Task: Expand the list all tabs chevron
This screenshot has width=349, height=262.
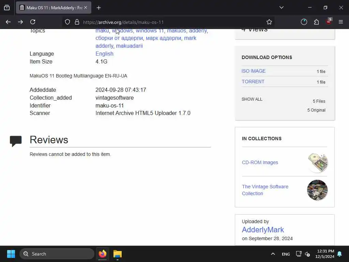Action: point(281,8)
